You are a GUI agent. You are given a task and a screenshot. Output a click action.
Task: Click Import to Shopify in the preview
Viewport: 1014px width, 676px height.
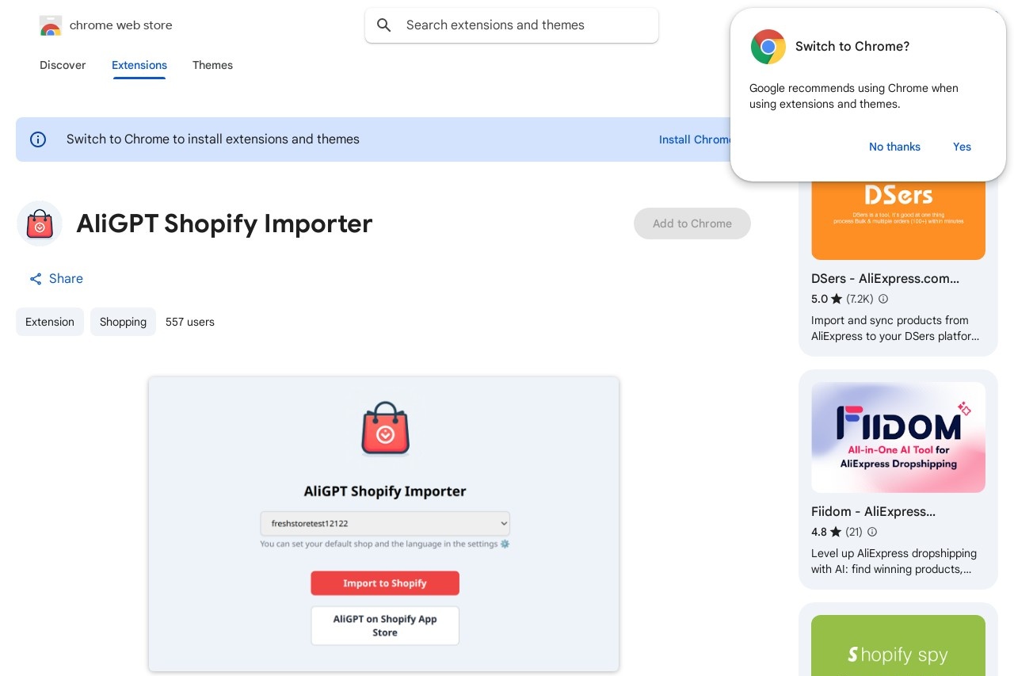tap(385, 583)
